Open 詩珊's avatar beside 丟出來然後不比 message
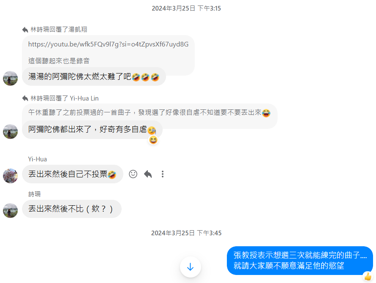 click(x=10, y=211)
